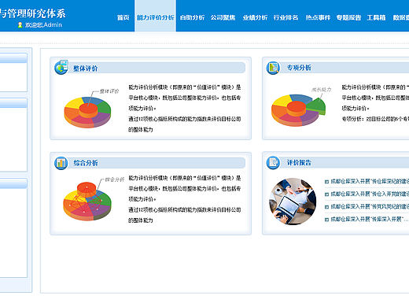The width and height of the screenshot is (409, 307).
Task: Open the 专题报告 menu item
Action: pos(348,17)
